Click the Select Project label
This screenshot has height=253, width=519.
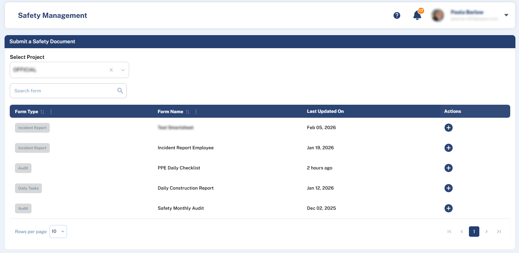(27, 57)
